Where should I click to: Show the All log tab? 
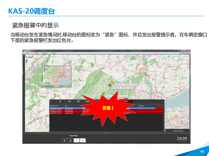(60, 101)
